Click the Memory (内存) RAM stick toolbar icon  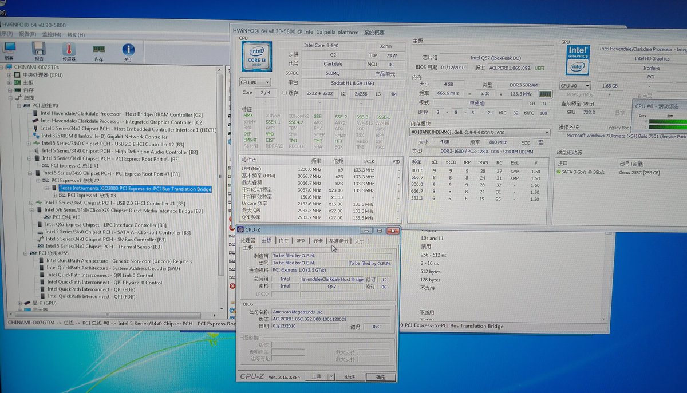point(98,51)
